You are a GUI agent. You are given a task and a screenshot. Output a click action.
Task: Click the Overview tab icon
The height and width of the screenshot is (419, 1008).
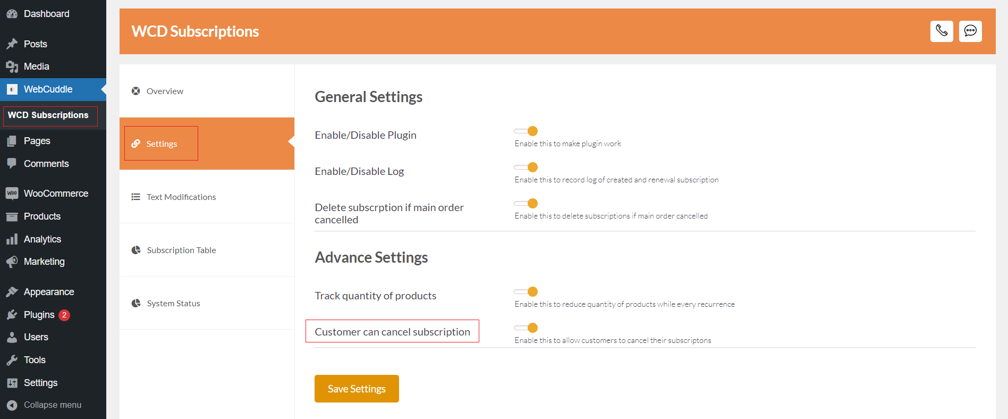(136, 91)
